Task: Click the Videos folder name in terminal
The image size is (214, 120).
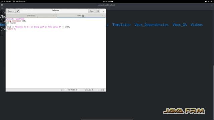Action: tap(197, 25)
